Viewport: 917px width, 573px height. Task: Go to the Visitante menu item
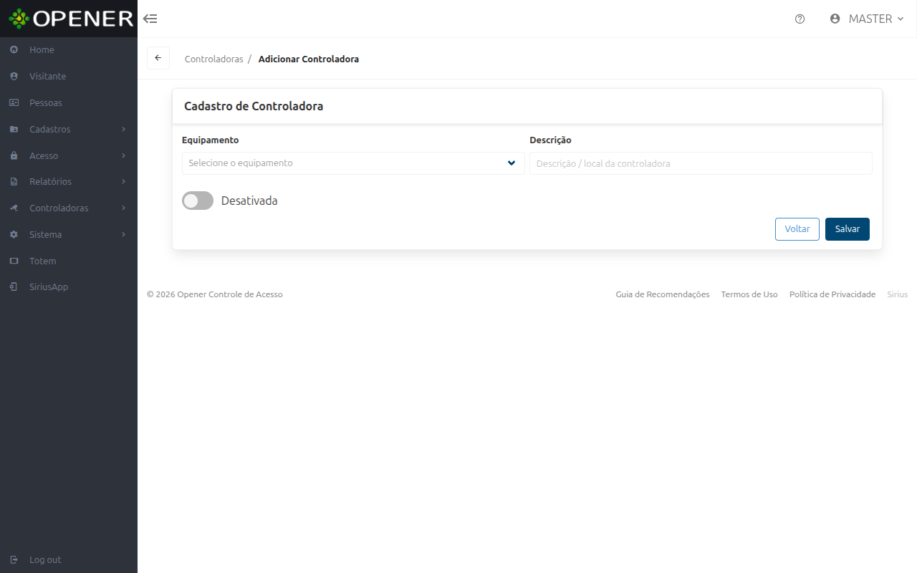(69, 76)
